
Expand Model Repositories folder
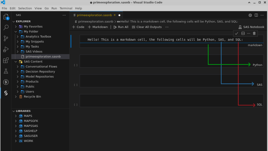click(x=18, y=77)
